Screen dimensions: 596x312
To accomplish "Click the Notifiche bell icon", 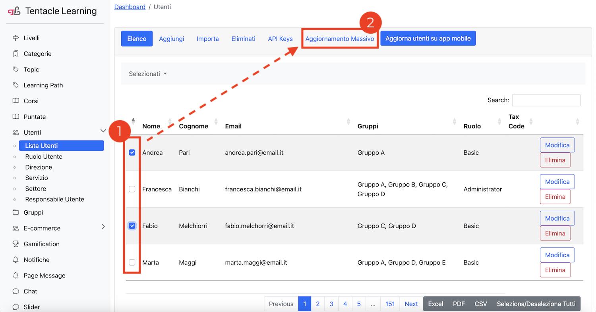I will (15, 260).
